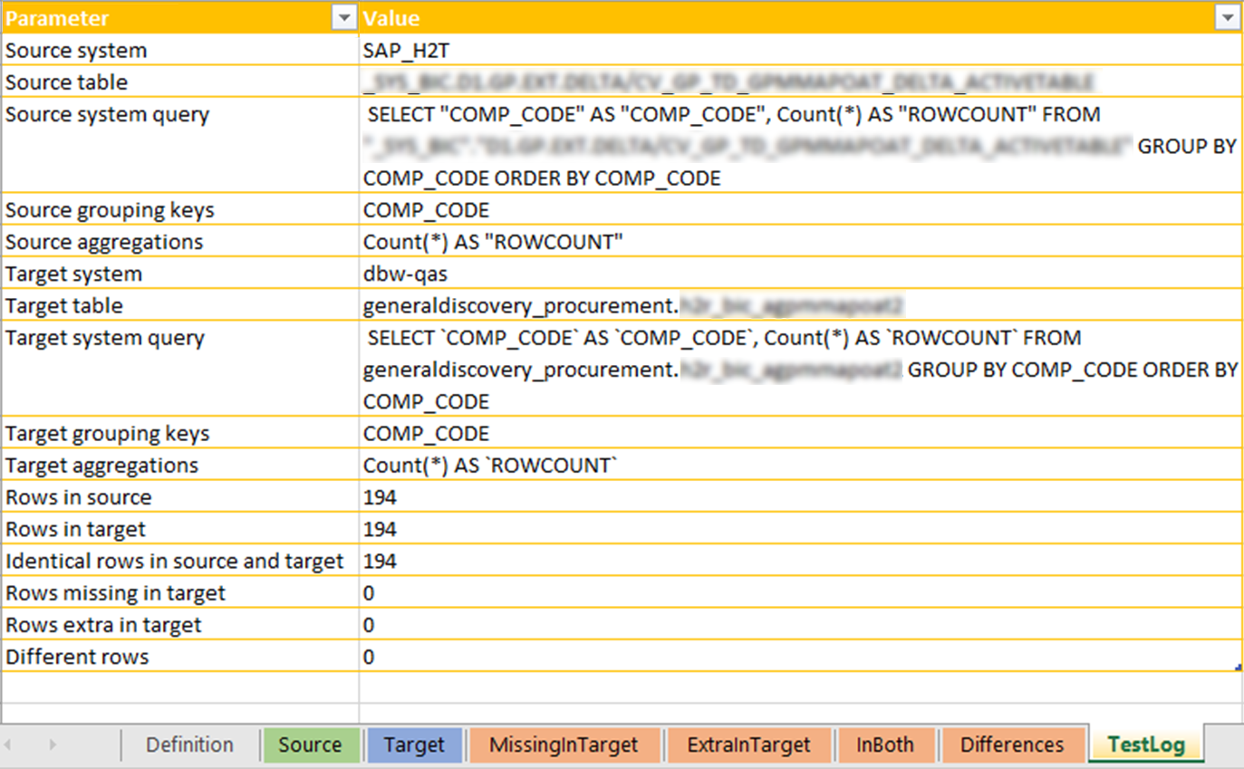This screenshot has width=1244, height=769.
Task: Select the Target system label cell
Action: point(180,274)
